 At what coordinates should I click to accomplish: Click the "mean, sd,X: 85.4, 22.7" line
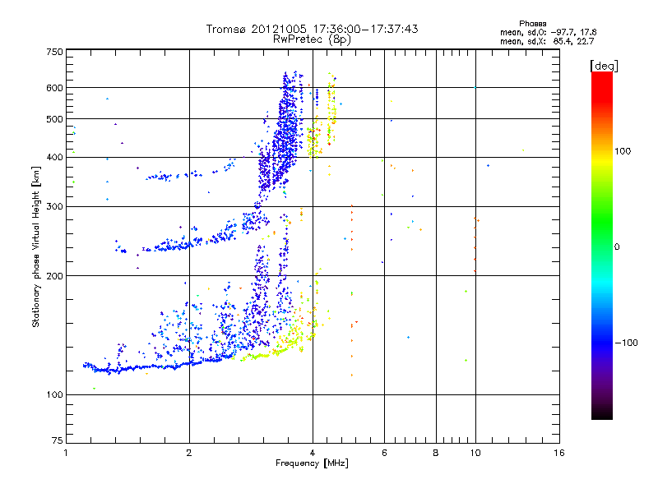coord(547,41)
